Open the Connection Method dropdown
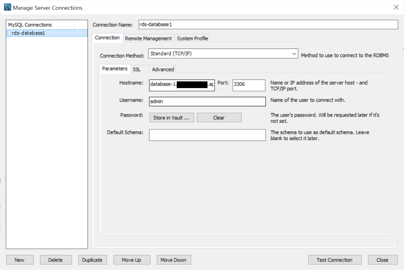The width and height of the screenshot is (404, 270). coord(223,54)
